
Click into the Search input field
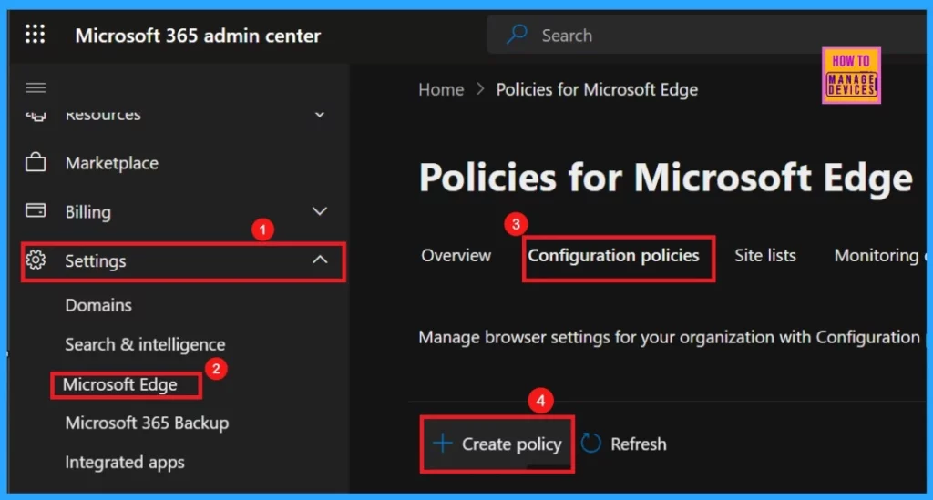point(707,36)
